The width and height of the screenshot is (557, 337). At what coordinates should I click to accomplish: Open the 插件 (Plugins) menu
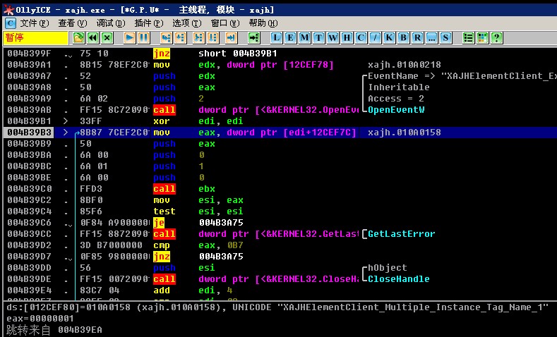pos(143,23)
